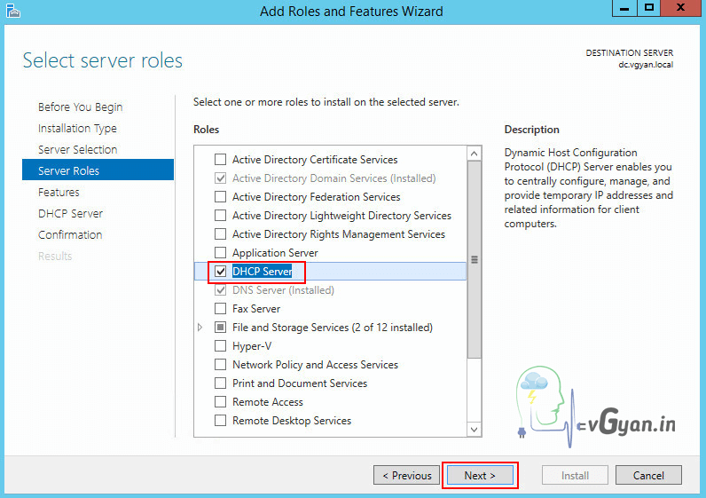Check the Fax Server role
The height and width of the screenshot is (498, 706).
tap(221, 309)
